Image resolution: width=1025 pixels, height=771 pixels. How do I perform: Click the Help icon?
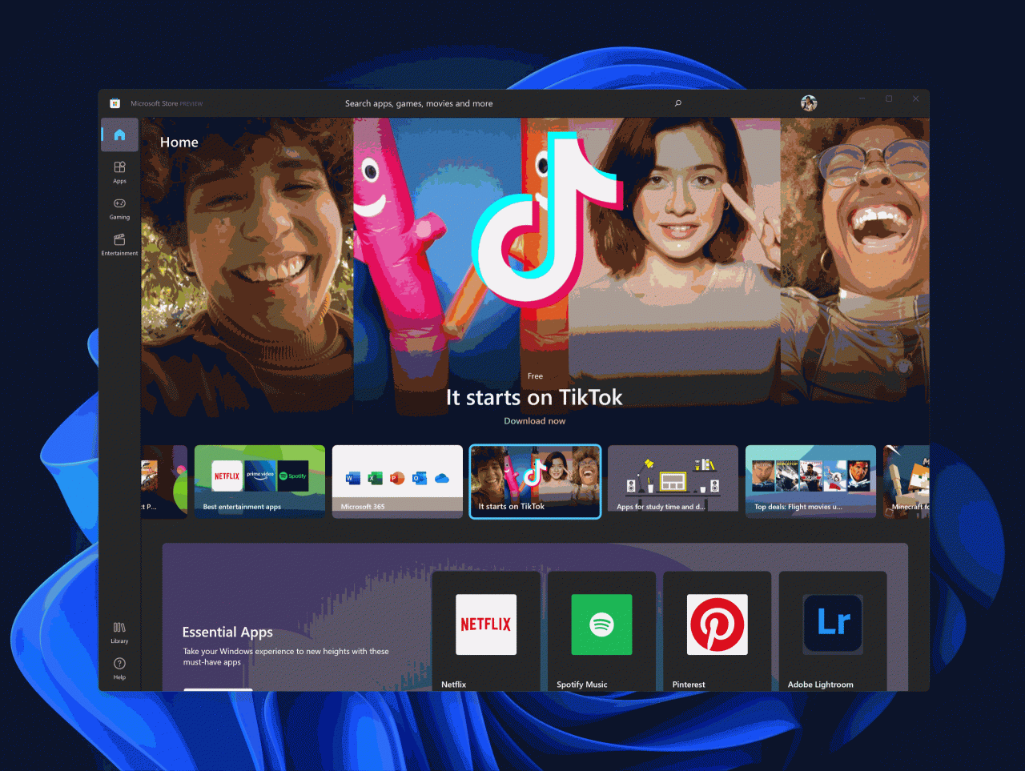(119, 664)
